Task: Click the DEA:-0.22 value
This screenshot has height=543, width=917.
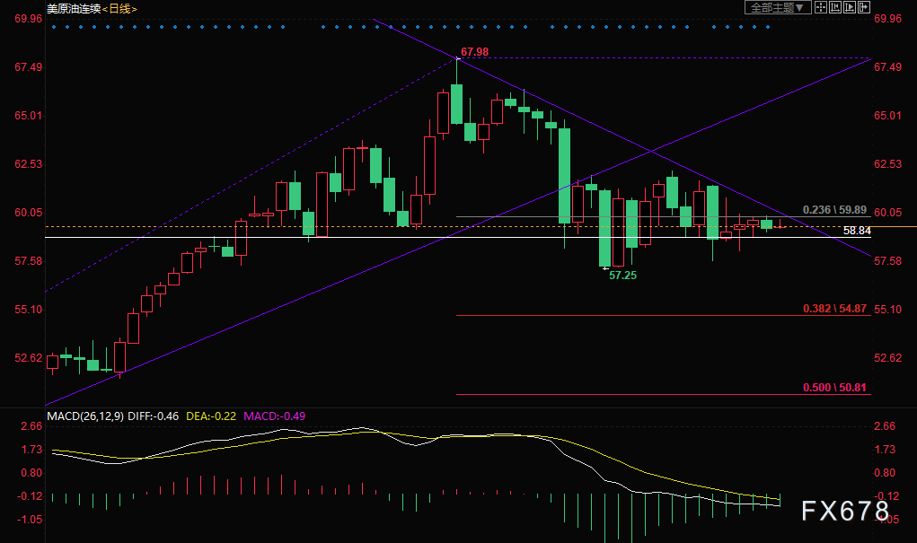Action: [x=211, y=416]
